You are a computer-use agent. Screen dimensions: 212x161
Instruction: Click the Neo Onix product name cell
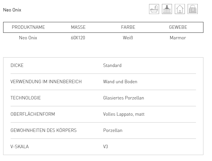click(28, 38)
